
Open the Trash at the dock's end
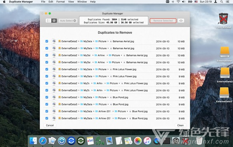pyautogui.click(x=199, y=141)
